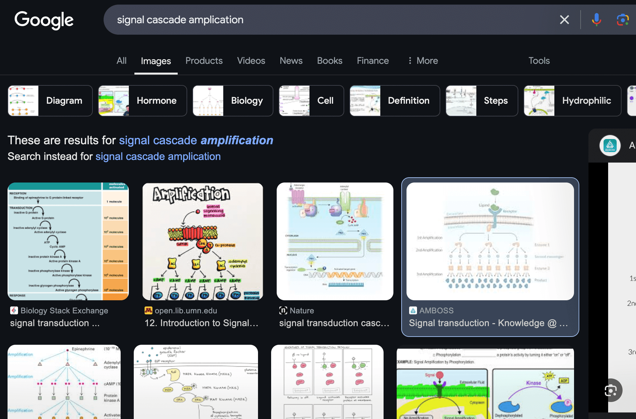The image size is (636, 419).
Task: Switch to the Videos tab
Action: (x=251, y=61)
